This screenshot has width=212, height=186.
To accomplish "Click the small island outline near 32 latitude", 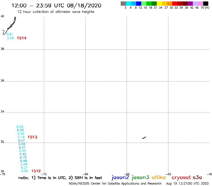I will tap(144, 138).
